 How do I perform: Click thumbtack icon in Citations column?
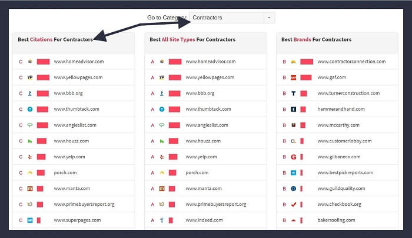30,109
